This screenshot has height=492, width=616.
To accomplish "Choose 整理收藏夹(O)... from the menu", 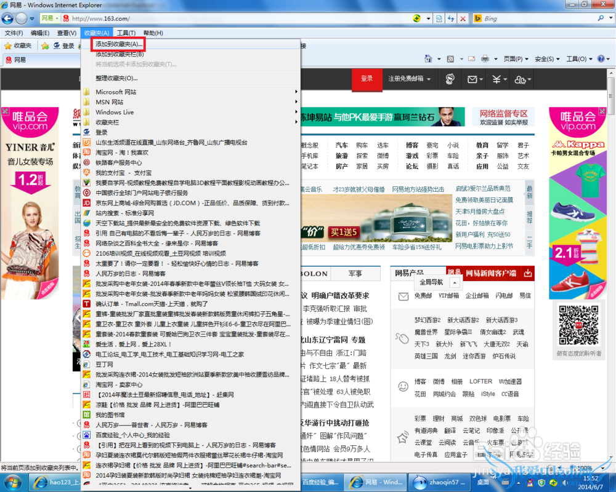I will (x=116, y=78).
